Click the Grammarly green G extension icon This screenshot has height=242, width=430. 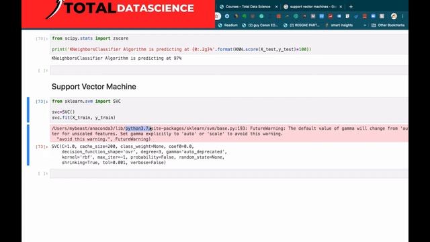point(261,16)
